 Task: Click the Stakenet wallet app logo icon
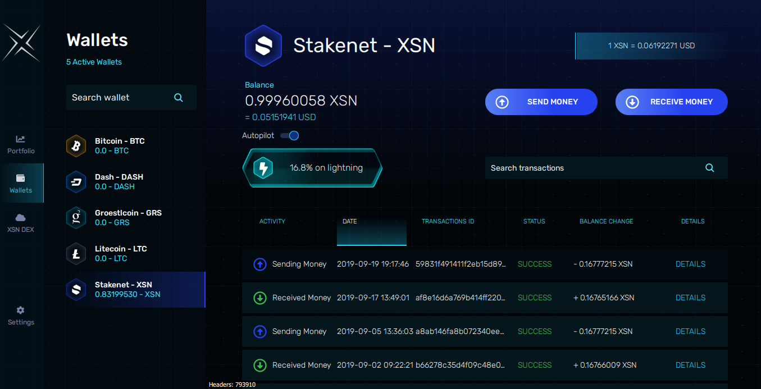coord(263,45)
